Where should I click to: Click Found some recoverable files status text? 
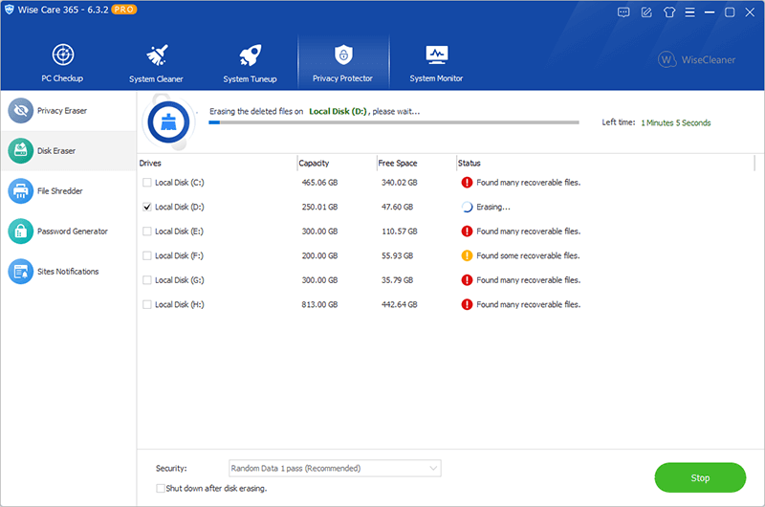pyautogui.click(x=528, y=255)
